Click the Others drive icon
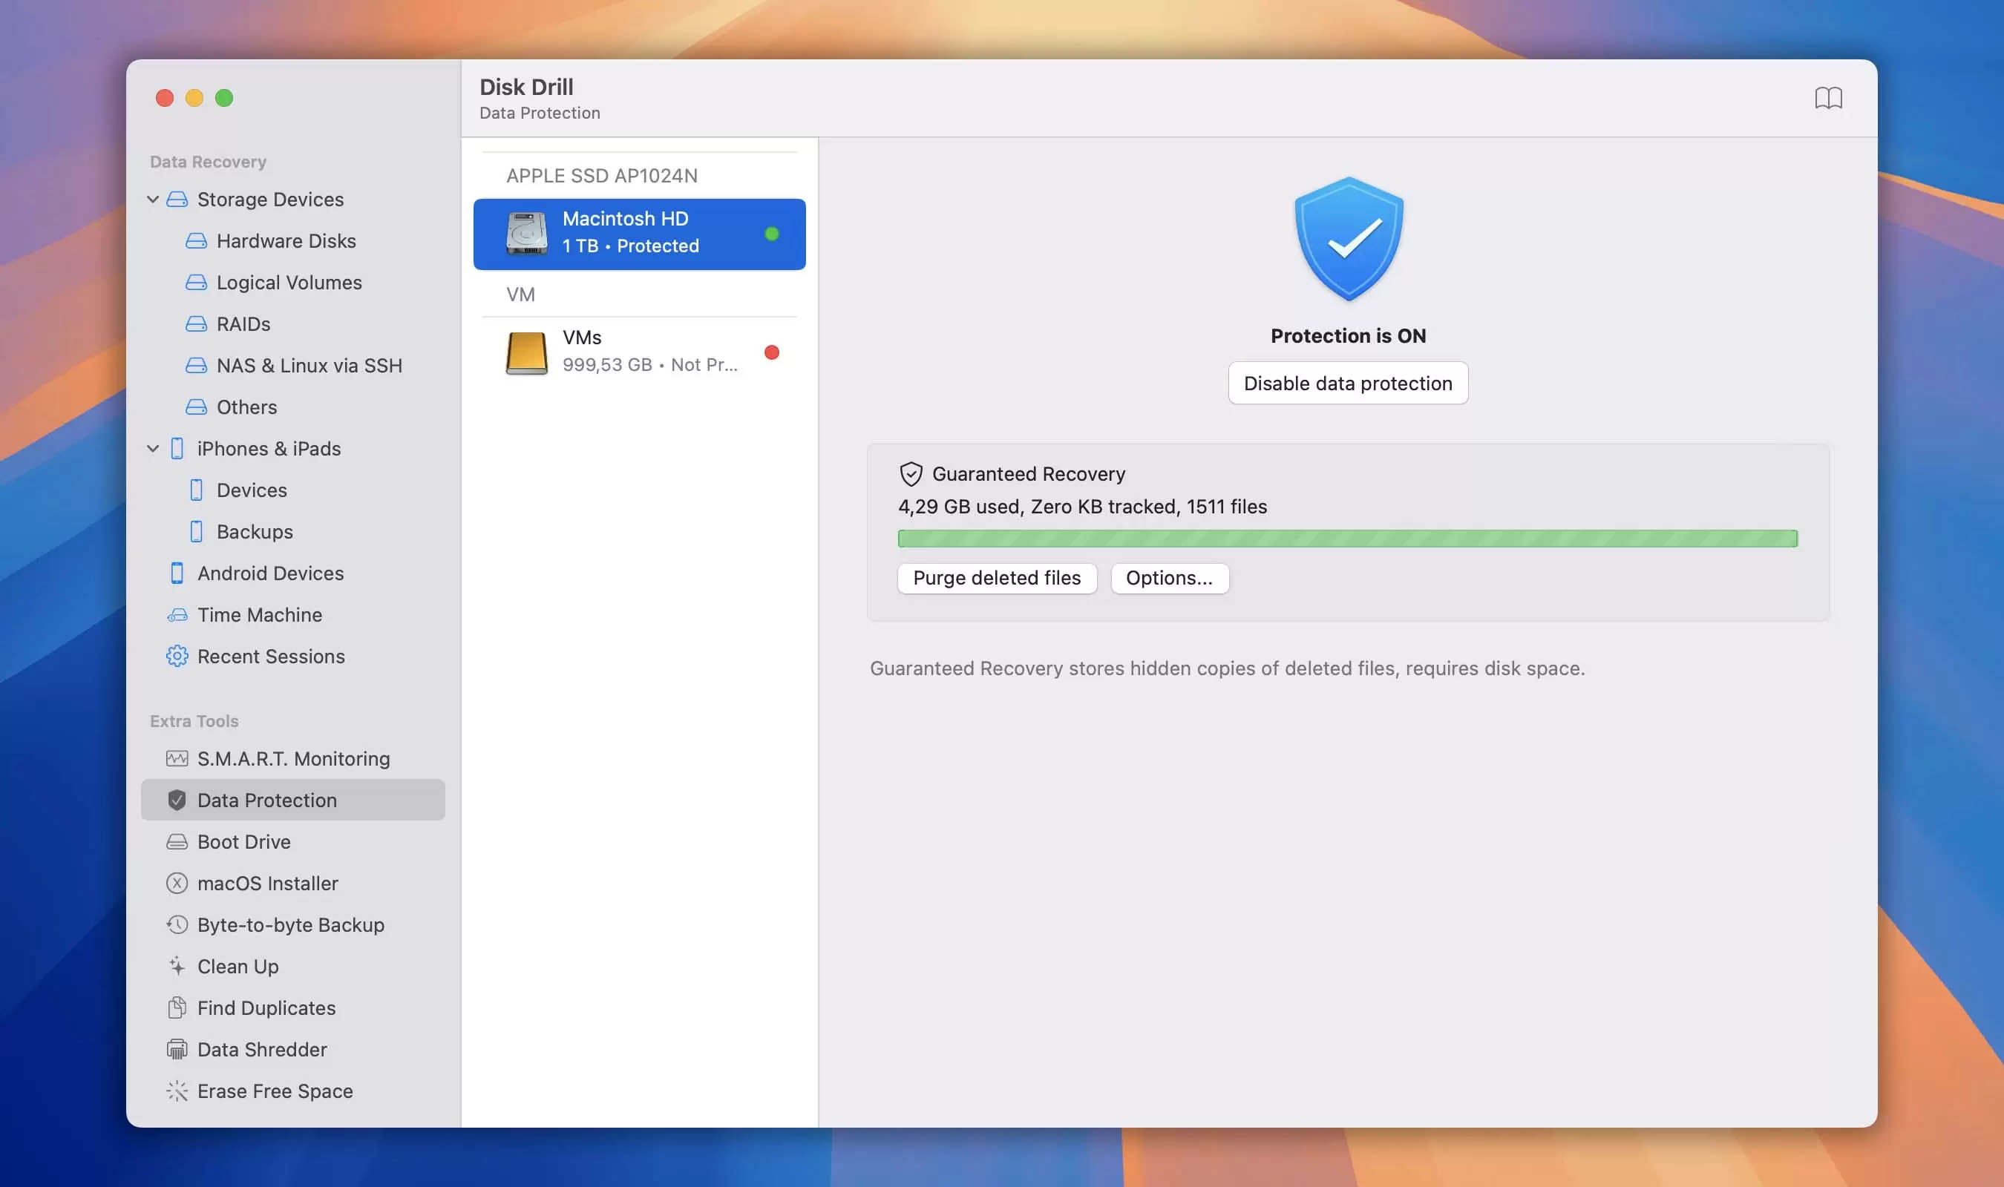Image resolution: width=2004 pixels, height=1187 pixels. tap(196, 407)
